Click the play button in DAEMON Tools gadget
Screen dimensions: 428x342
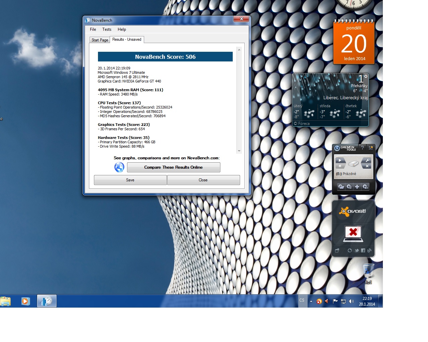click(339, 160)
